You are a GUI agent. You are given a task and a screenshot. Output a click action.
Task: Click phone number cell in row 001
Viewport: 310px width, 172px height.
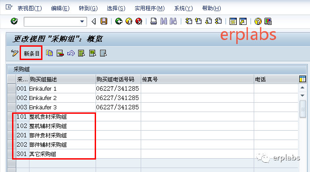[x=118, y=88]
